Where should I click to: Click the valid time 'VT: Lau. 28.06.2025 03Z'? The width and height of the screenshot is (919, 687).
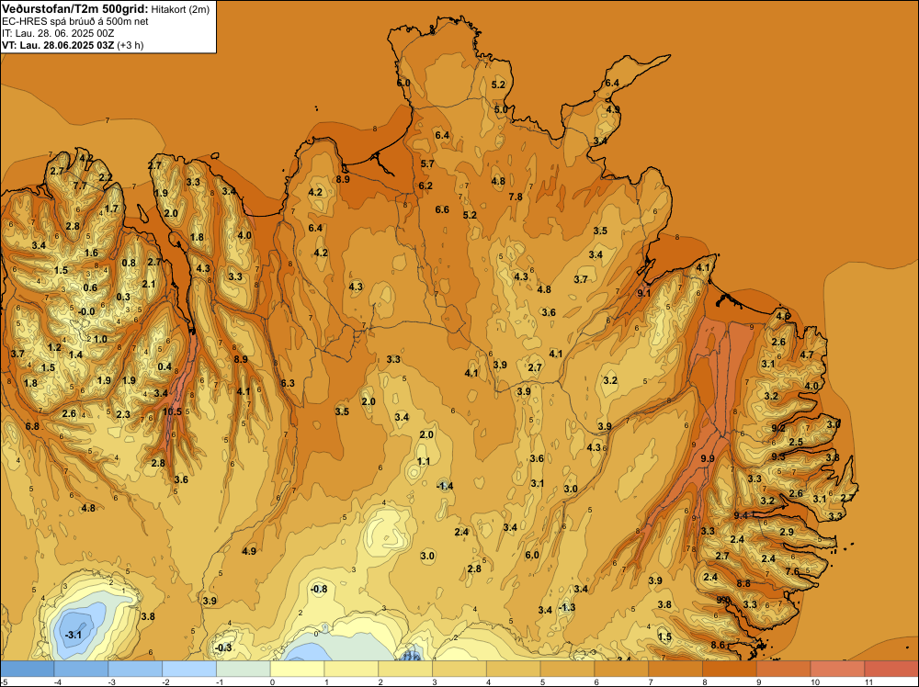pos(58,45)
